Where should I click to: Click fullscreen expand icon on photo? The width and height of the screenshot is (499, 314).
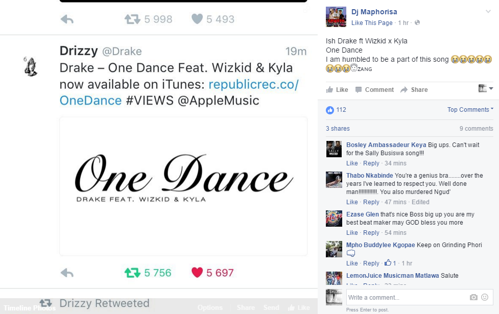coord(306,10)
